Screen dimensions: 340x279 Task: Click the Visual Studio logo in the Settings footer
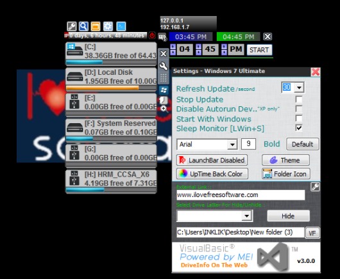pos(274,257)
